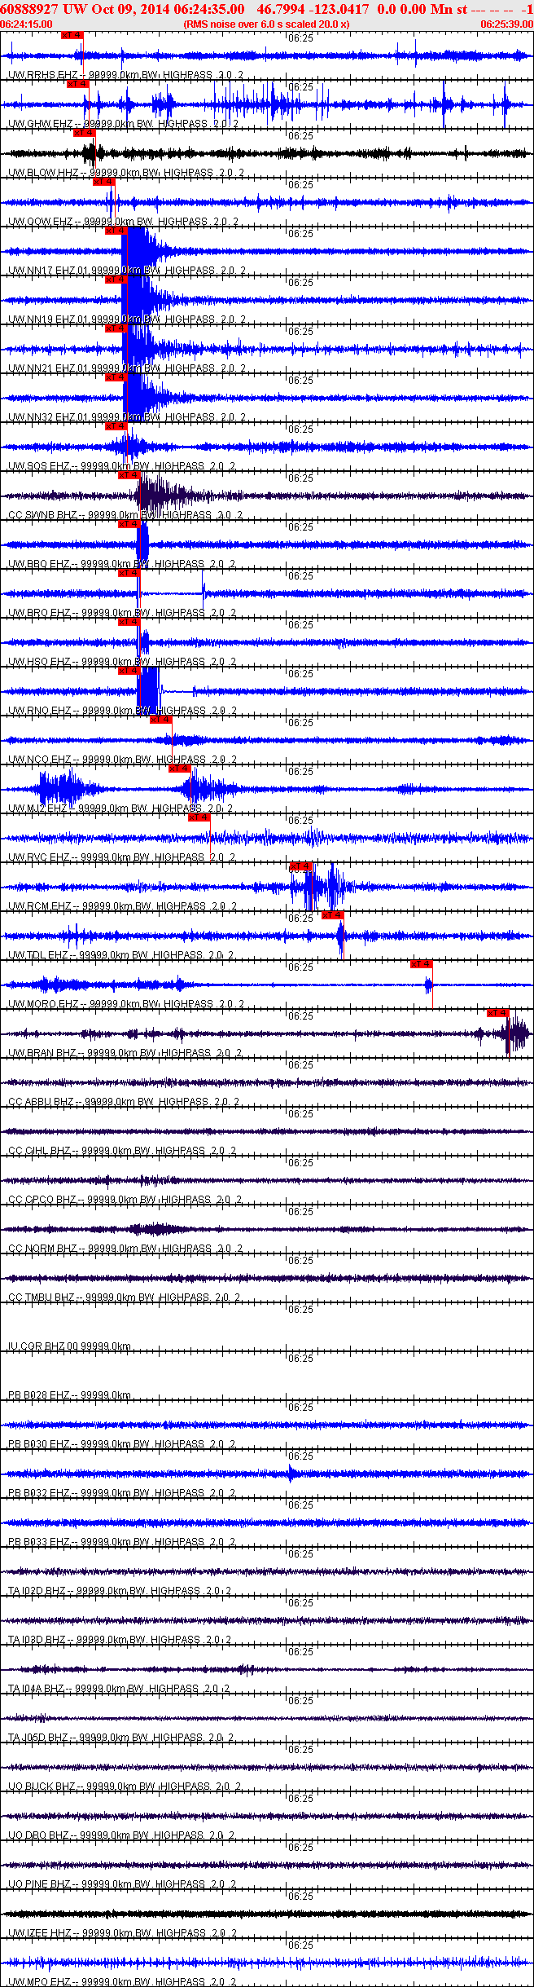Select the pick flag on UW.MORO trace
534x1987 pixels.
[x=421, y=964]
